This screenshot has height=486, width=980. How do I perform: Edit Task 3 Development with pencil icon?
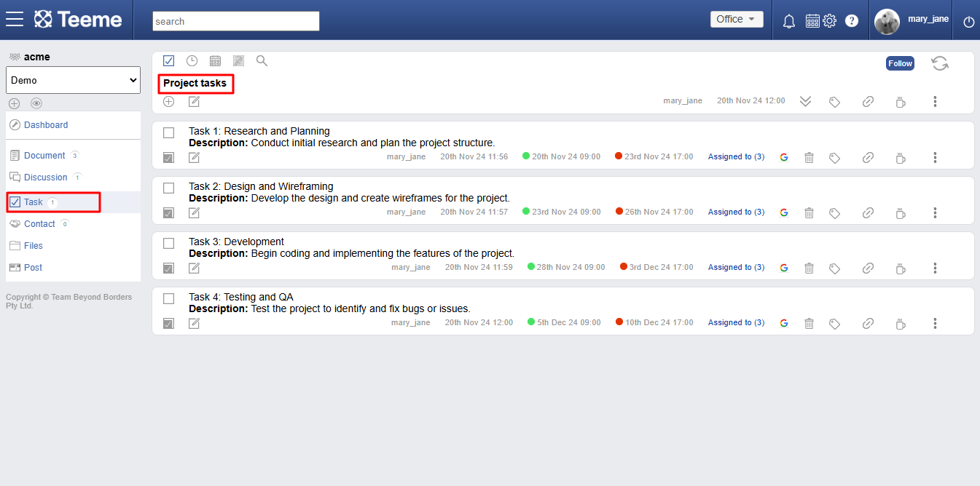coord(194,268)
